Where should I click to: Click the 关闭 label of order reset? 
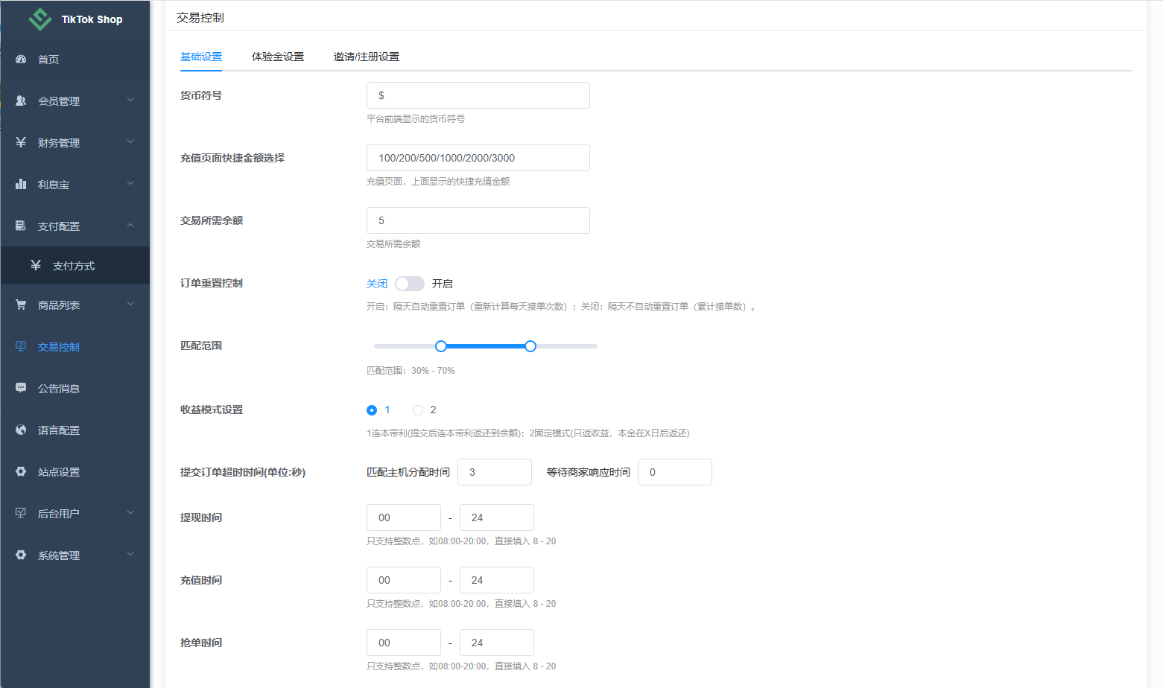click(x=377, y=284)
